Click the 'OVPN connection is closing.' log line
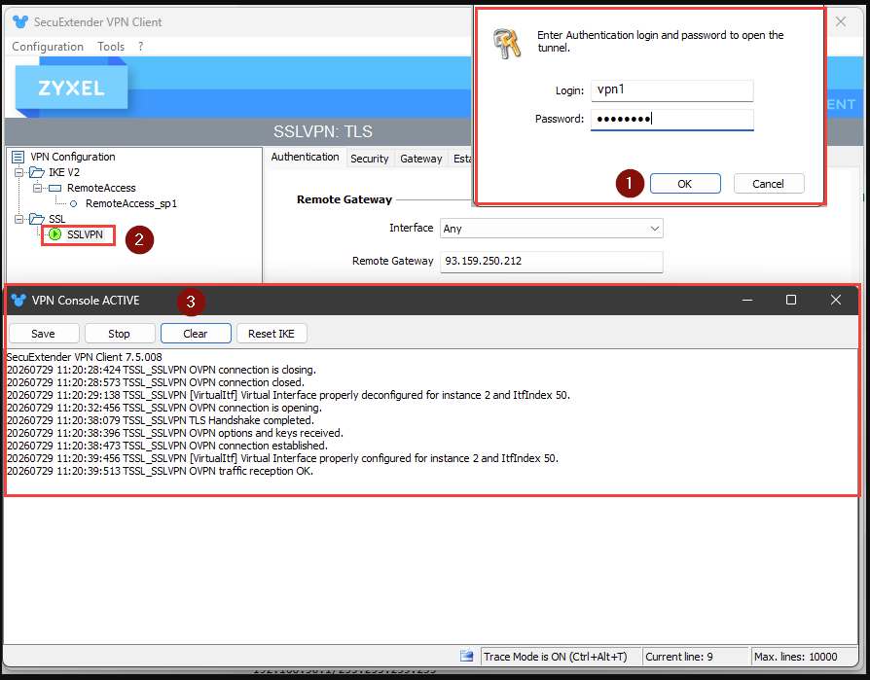Viewport: 870px width, 680px height. click(x=161, y=370)
